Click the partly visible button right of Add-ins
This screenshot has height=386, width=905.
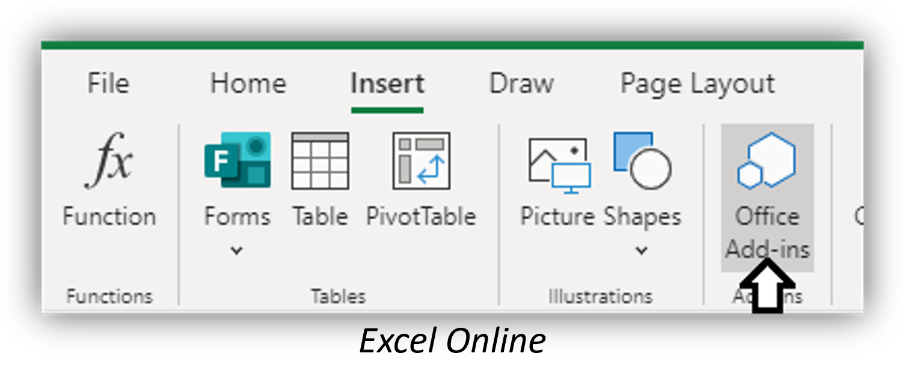point(859,216)
